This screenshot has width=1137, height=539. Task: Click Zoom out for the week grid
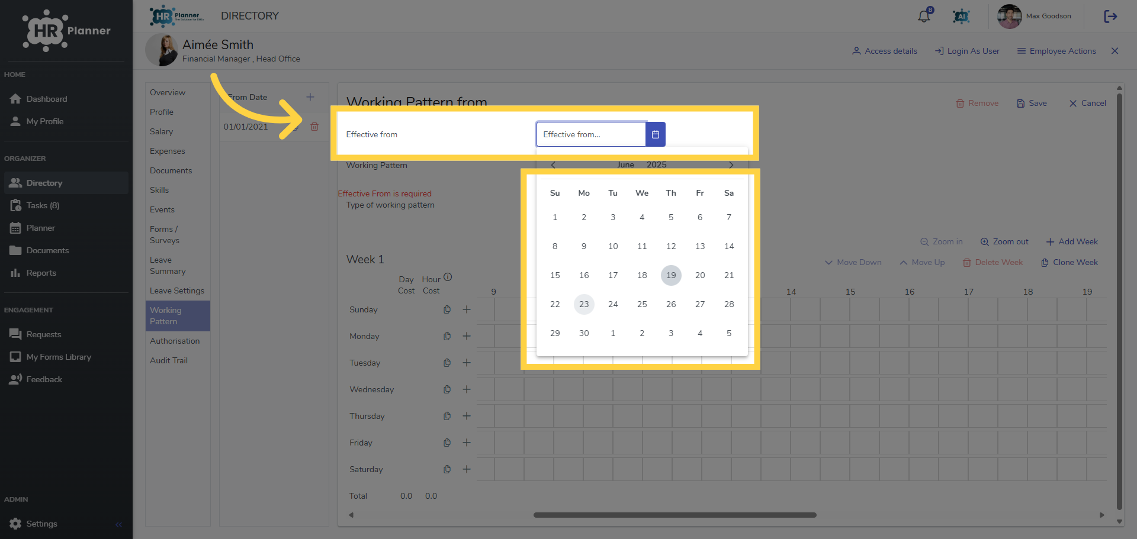click(1004, 241)
